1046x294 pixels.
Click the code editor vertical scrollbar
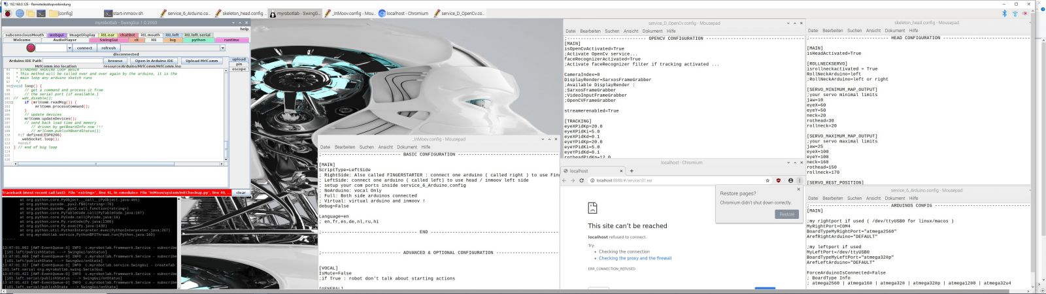(x=226, y=115)
